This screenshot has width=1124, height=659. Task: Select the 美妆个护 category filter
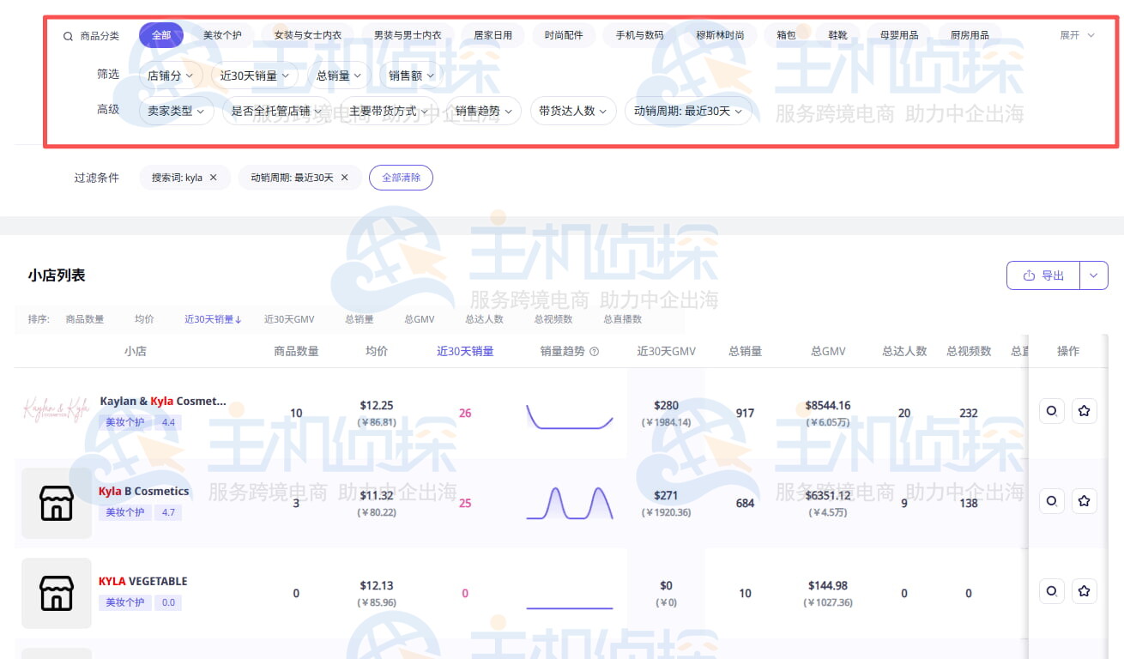click(x=223, y=36)
